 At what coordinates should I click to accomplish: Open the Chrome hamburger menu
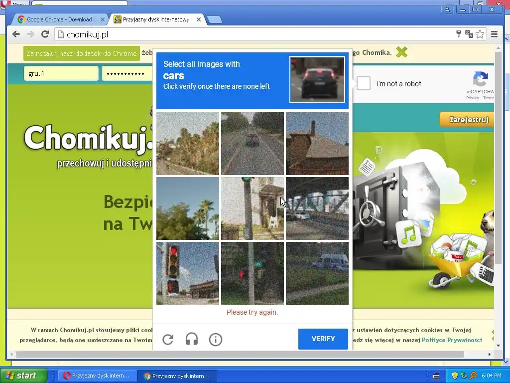(494, 34)
